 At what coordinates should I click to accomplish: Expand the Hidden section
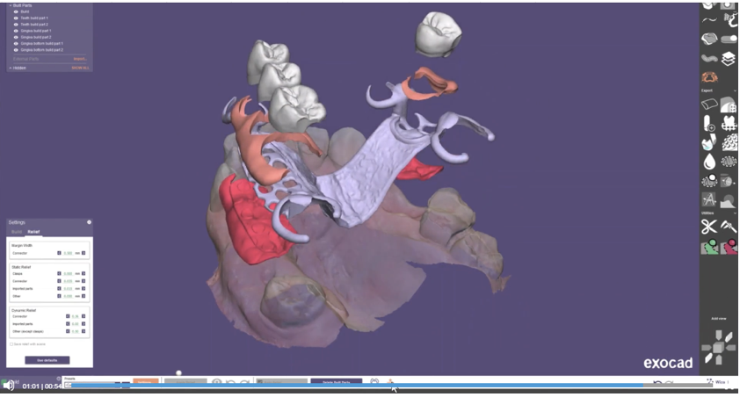click(11, 68)
